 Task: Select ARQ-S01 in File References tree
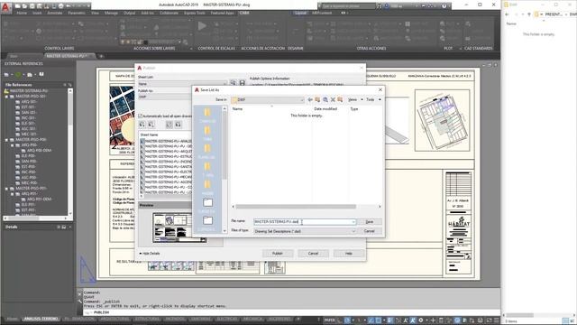[x=28, y=102]
